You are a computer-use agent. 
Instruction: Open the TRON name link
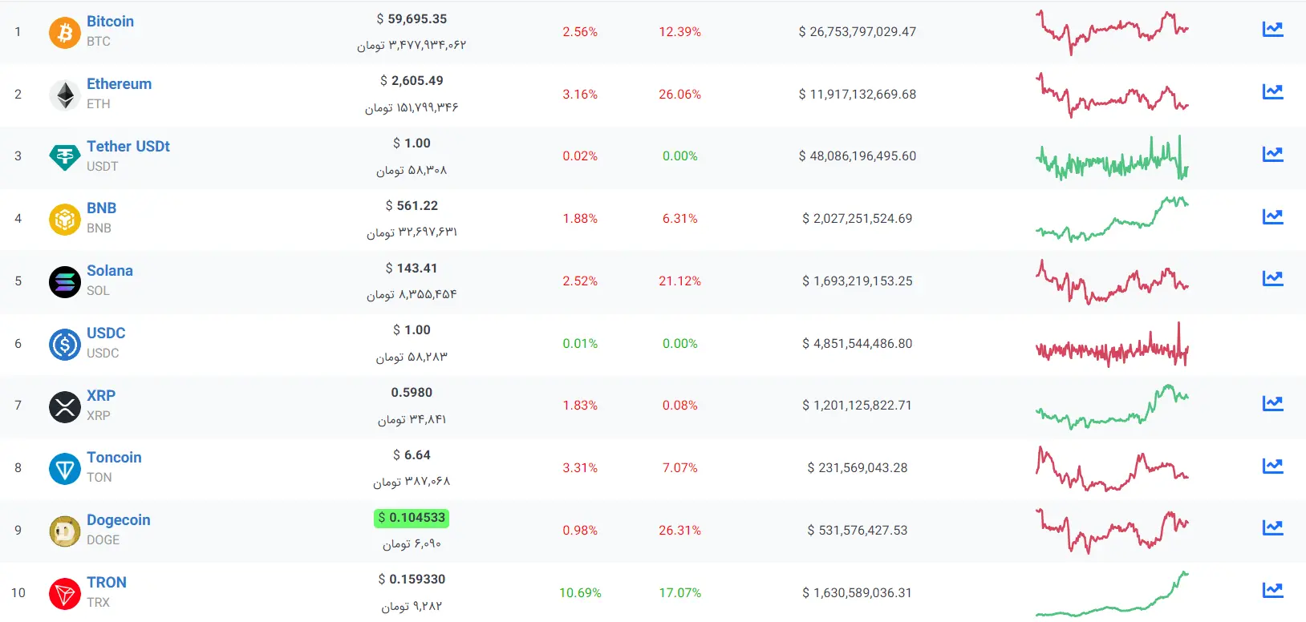click(107, 583)
